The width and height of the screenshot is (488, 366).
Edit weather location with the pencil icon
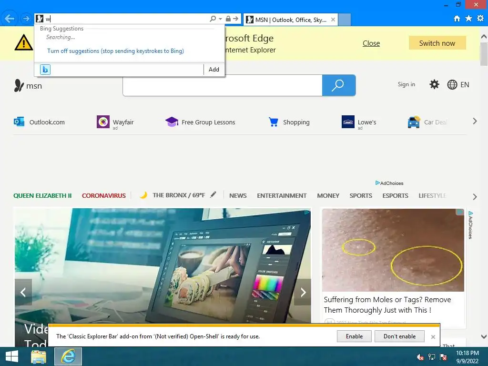pos(213,195)
